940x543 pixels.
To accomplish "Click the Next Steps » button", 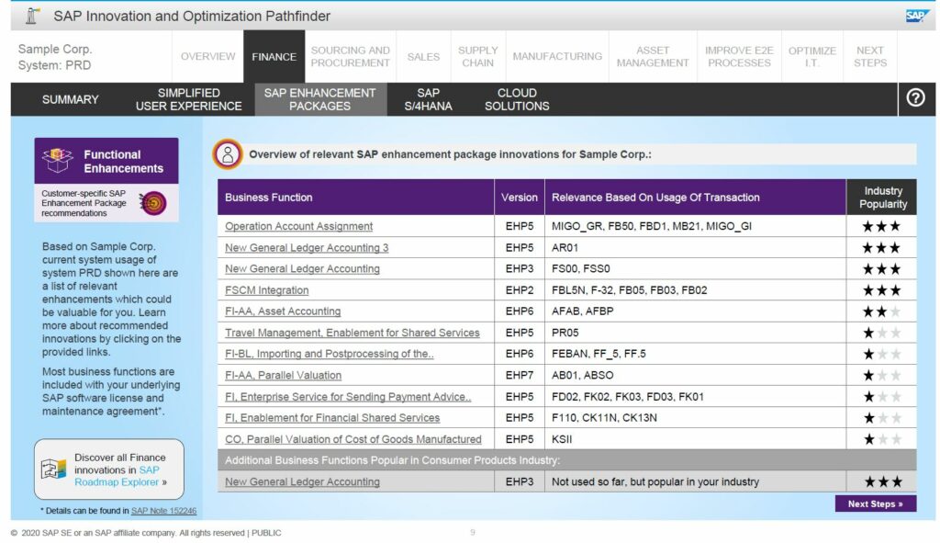I will 875,504.
